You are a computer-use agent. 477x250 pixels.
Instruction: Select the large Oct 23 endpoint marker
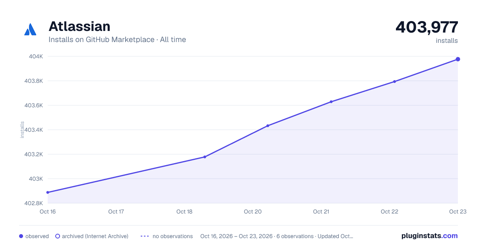(x=458, y=59)
